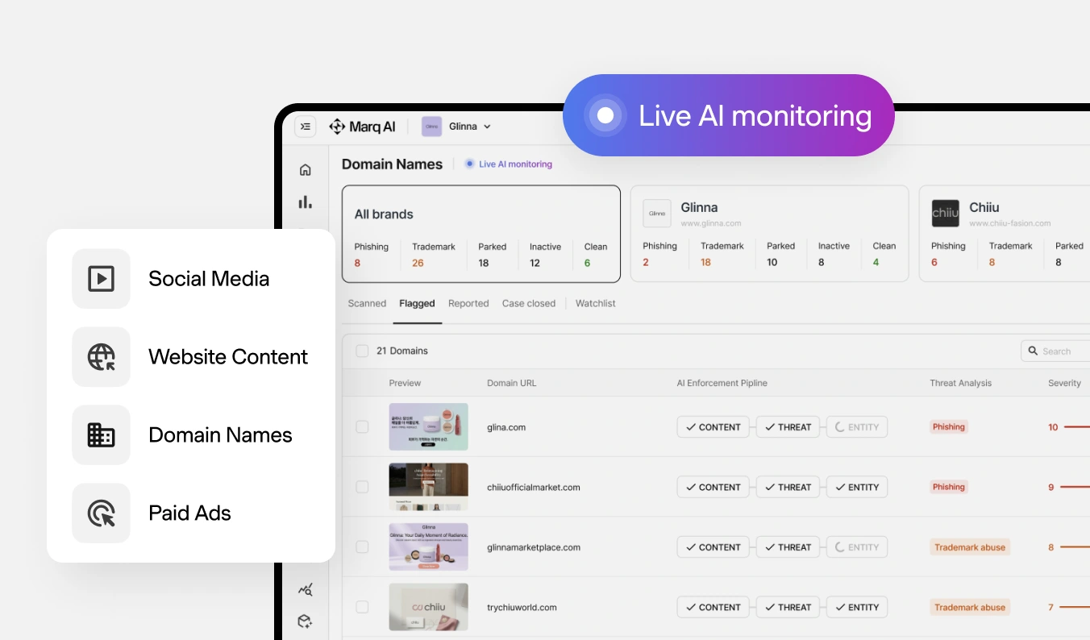The width and height of the screenshot is (1090, 640).
Task: Click the Glinna brand card logo
Action: point(657,214)
